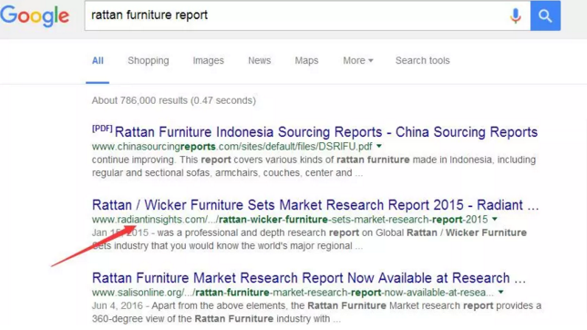Click the www.salisonline.org green URL

[293, 293]
